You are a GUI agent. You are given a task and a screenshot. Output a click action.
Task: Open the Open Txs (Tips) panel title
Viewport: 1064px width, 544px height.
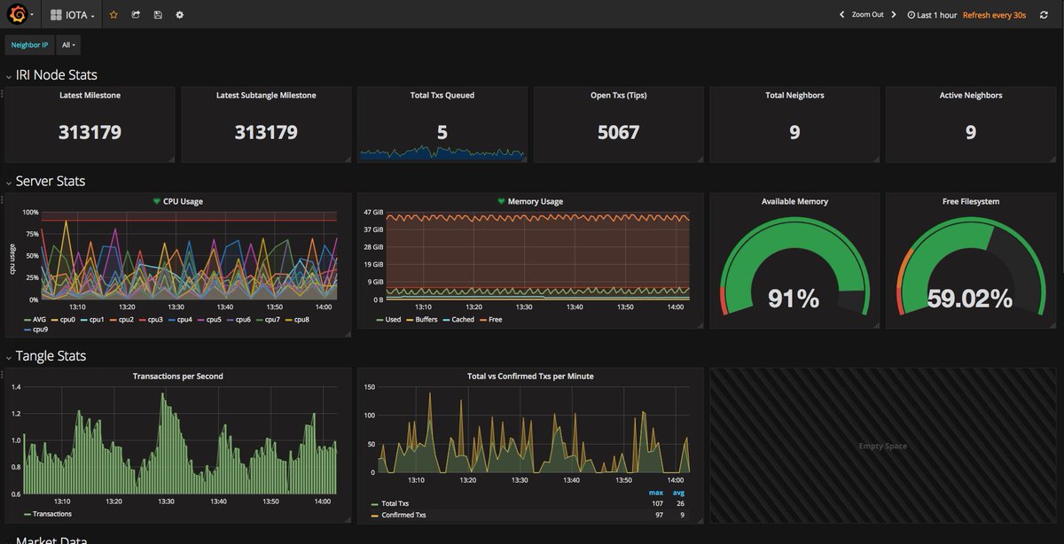point(618,96)
